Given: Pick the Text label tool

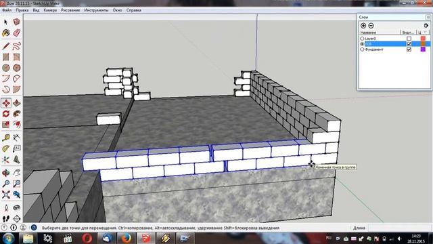Looking at the screenshot, I should click(16, 148).
